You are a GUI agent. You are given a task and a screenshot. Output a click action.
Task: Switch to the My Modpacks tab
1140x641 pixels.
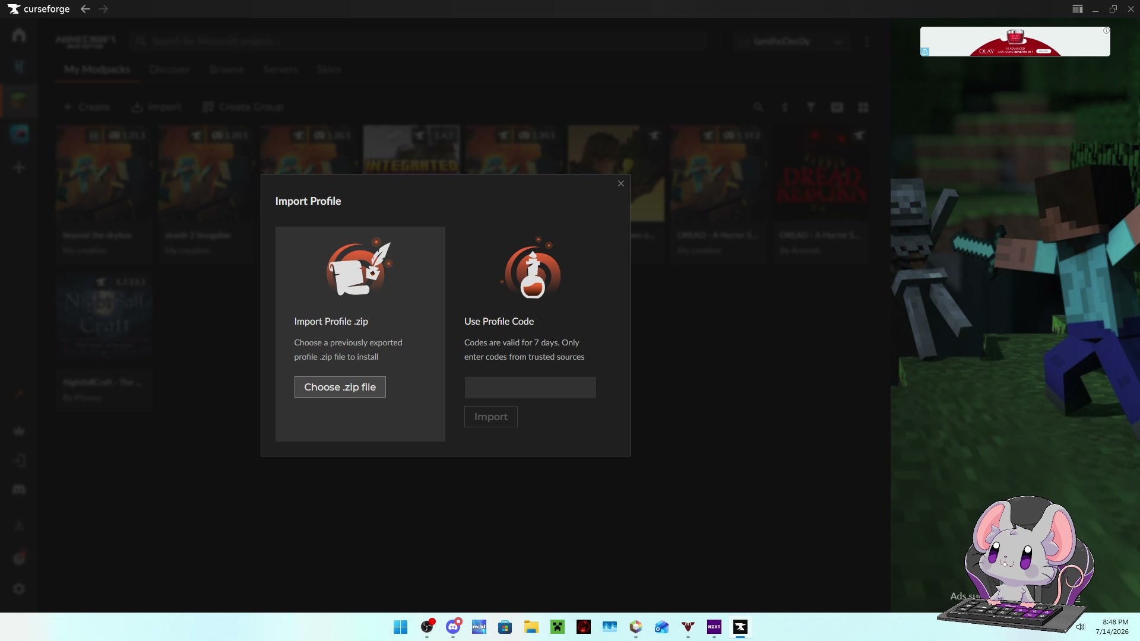(x=97, y=69)
